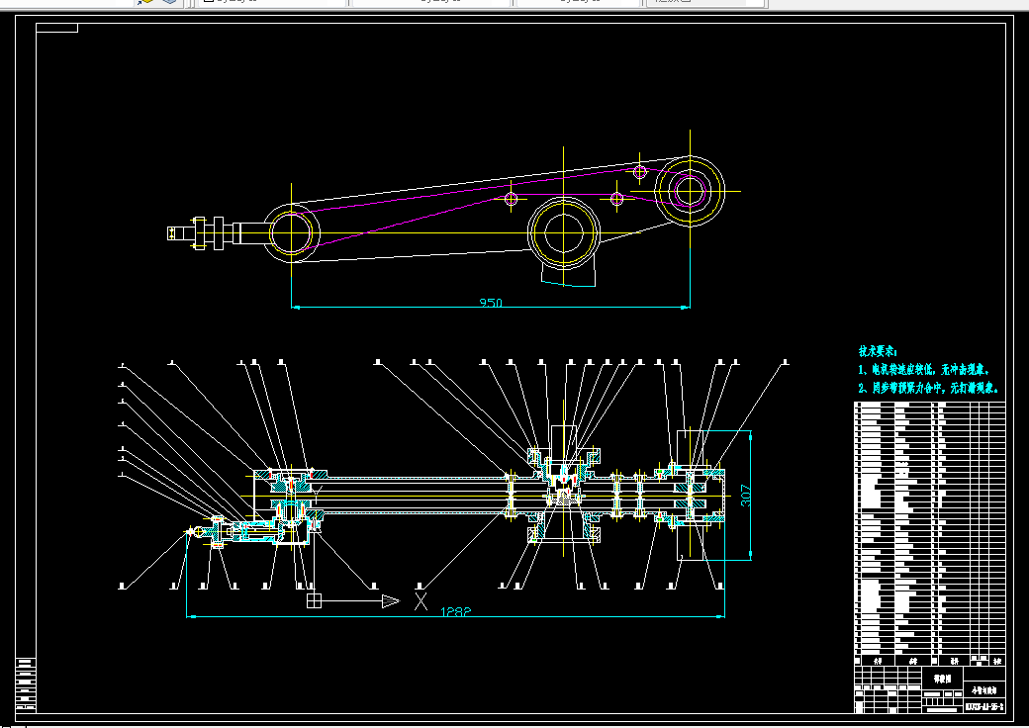Pick the magenta bolt hole near the right hub
This screenshot has width=1029, height=728.
(640, 172)
